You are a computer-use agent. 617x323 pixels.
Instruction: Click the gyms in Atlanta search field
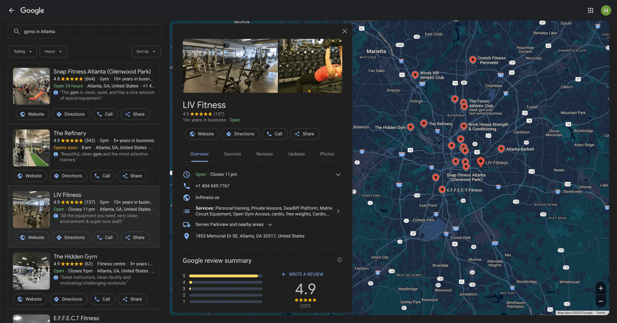coord(85,32)
